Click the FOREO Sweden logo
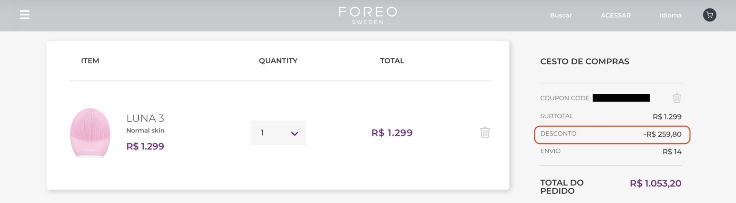The width and height of the screenshot is (736, 203). click(368, 15)
